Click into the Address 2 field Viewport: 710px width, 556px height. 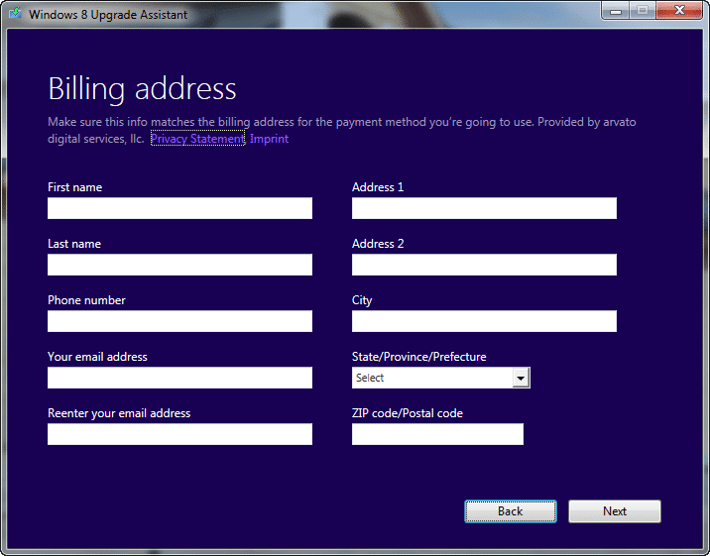pos(484,265)
